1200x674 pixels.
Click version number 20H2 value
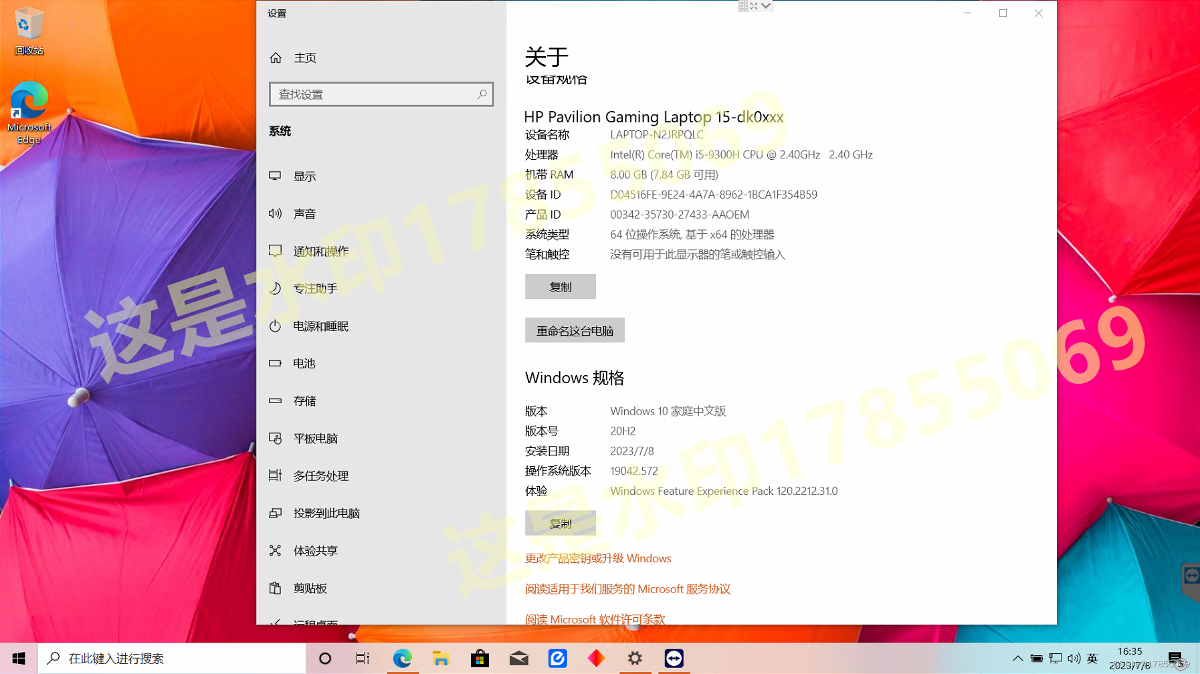623,431
